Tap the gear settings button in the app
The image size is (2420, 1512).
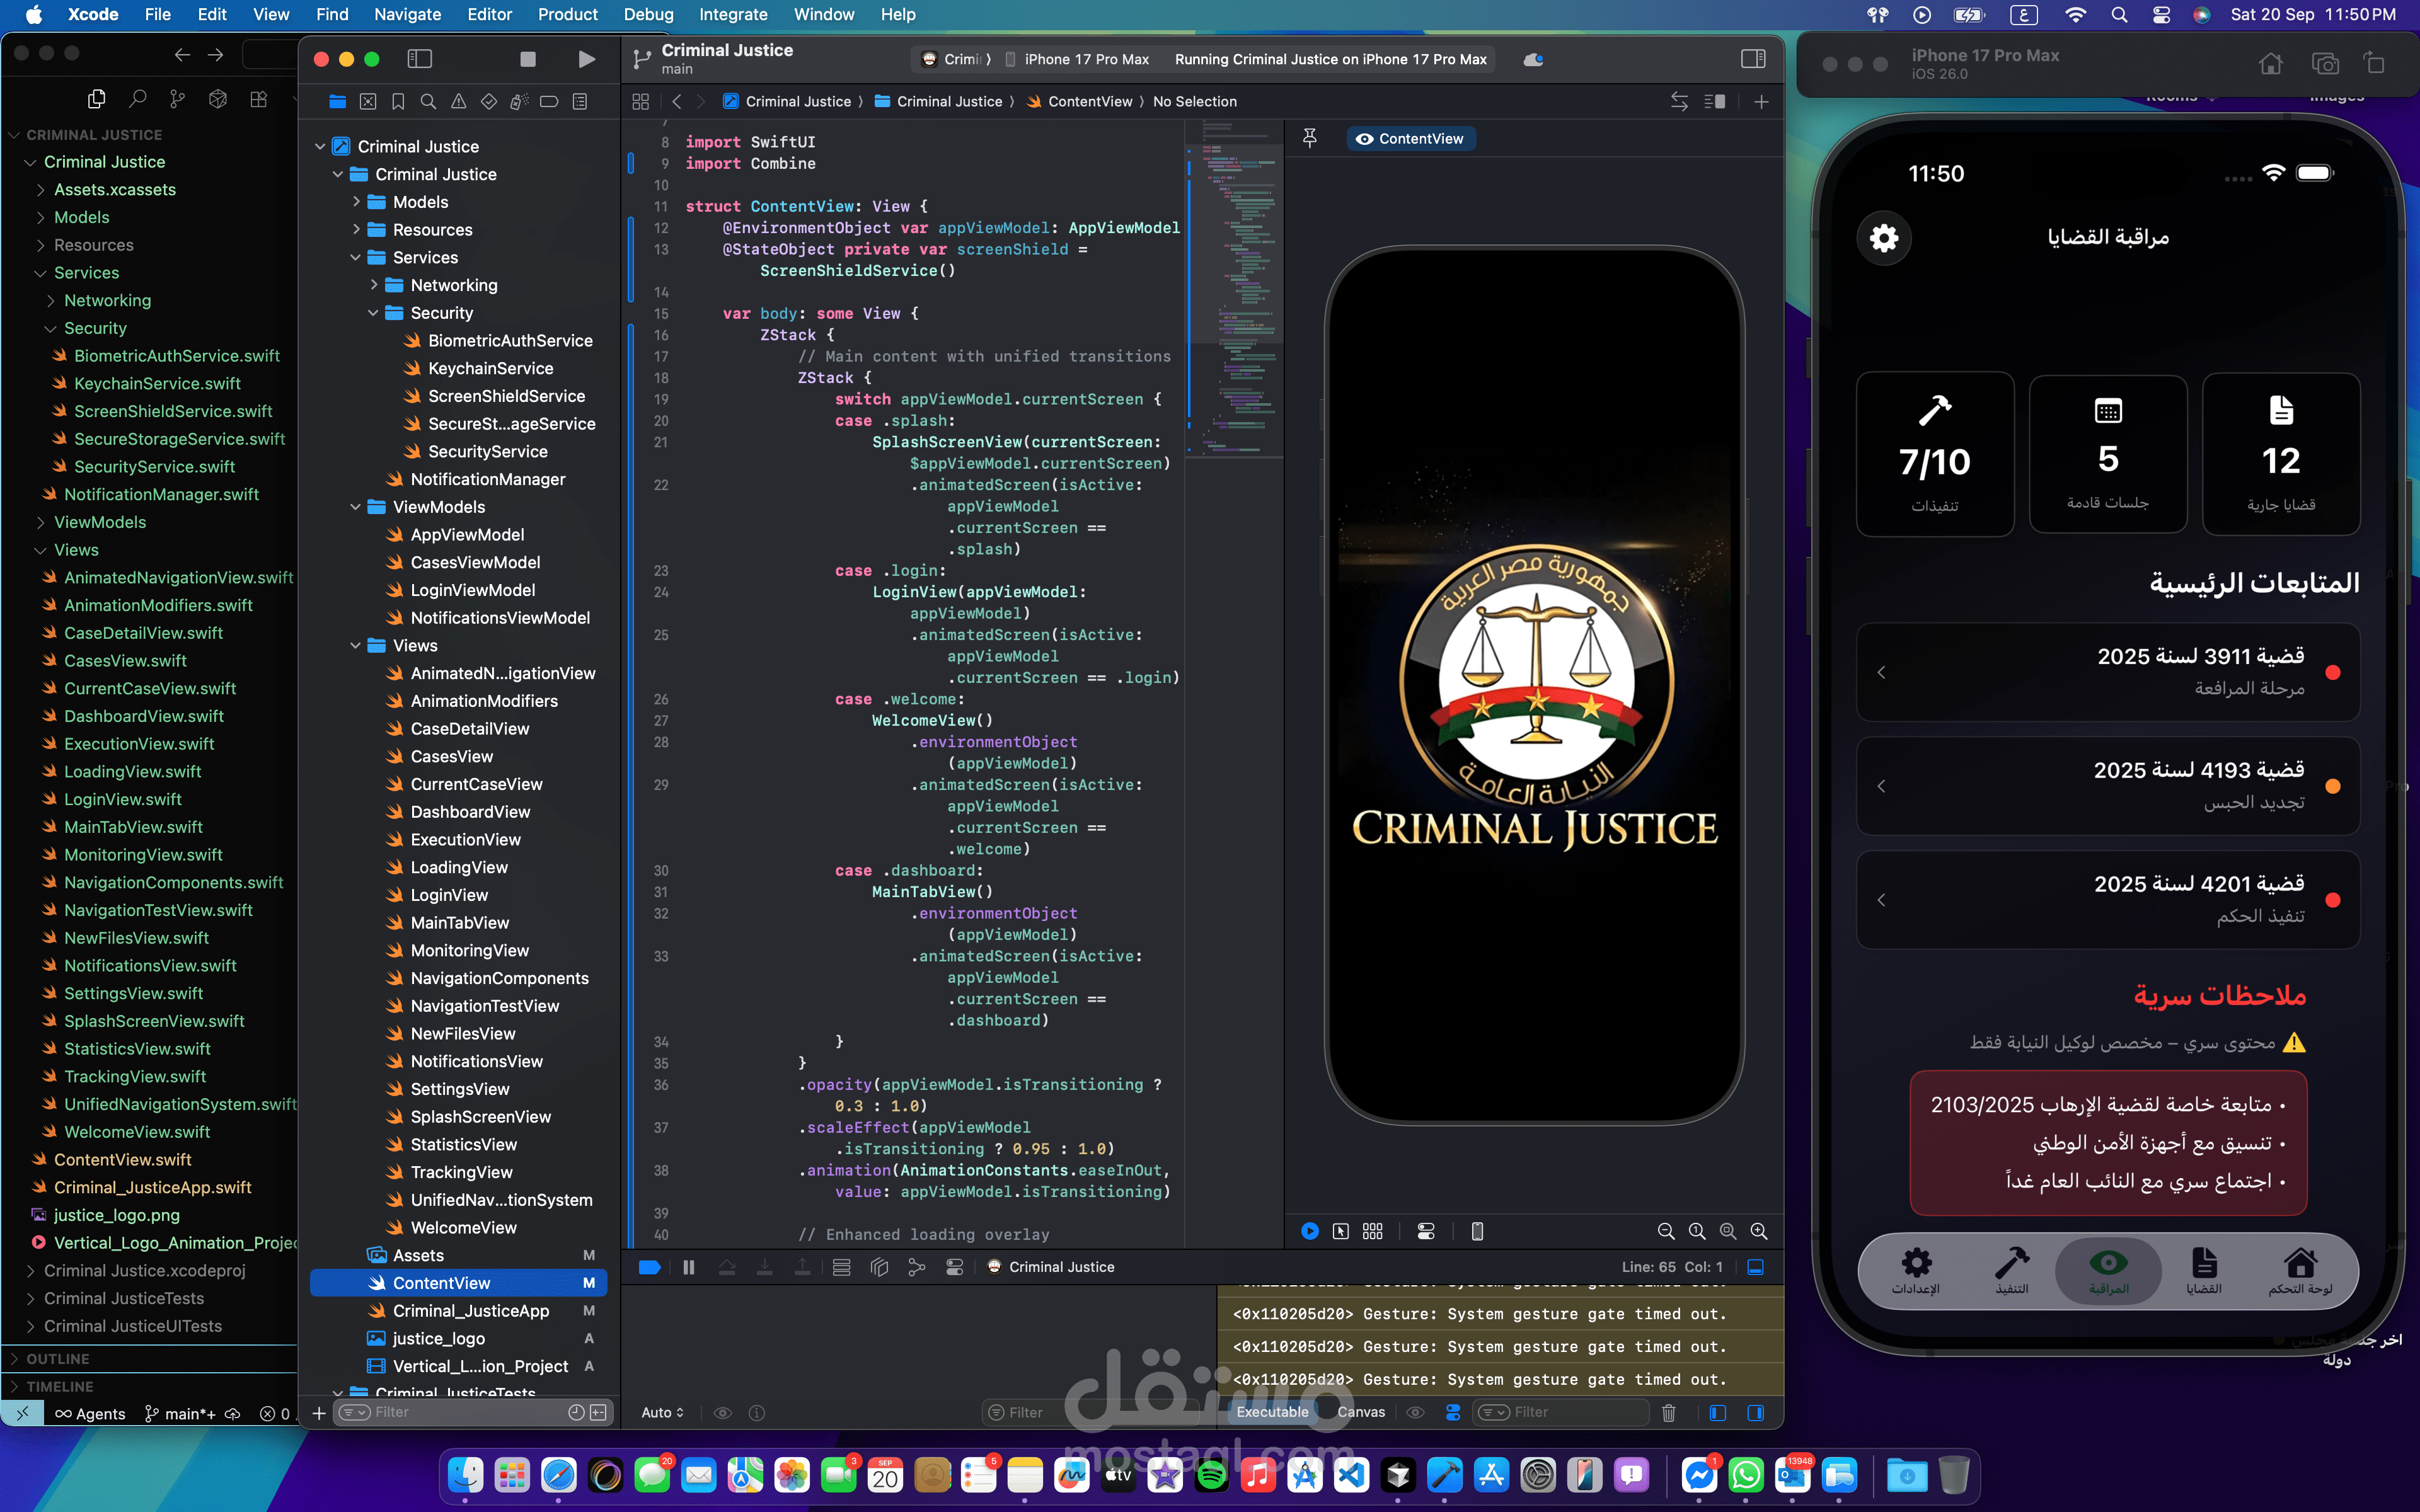1884,238
